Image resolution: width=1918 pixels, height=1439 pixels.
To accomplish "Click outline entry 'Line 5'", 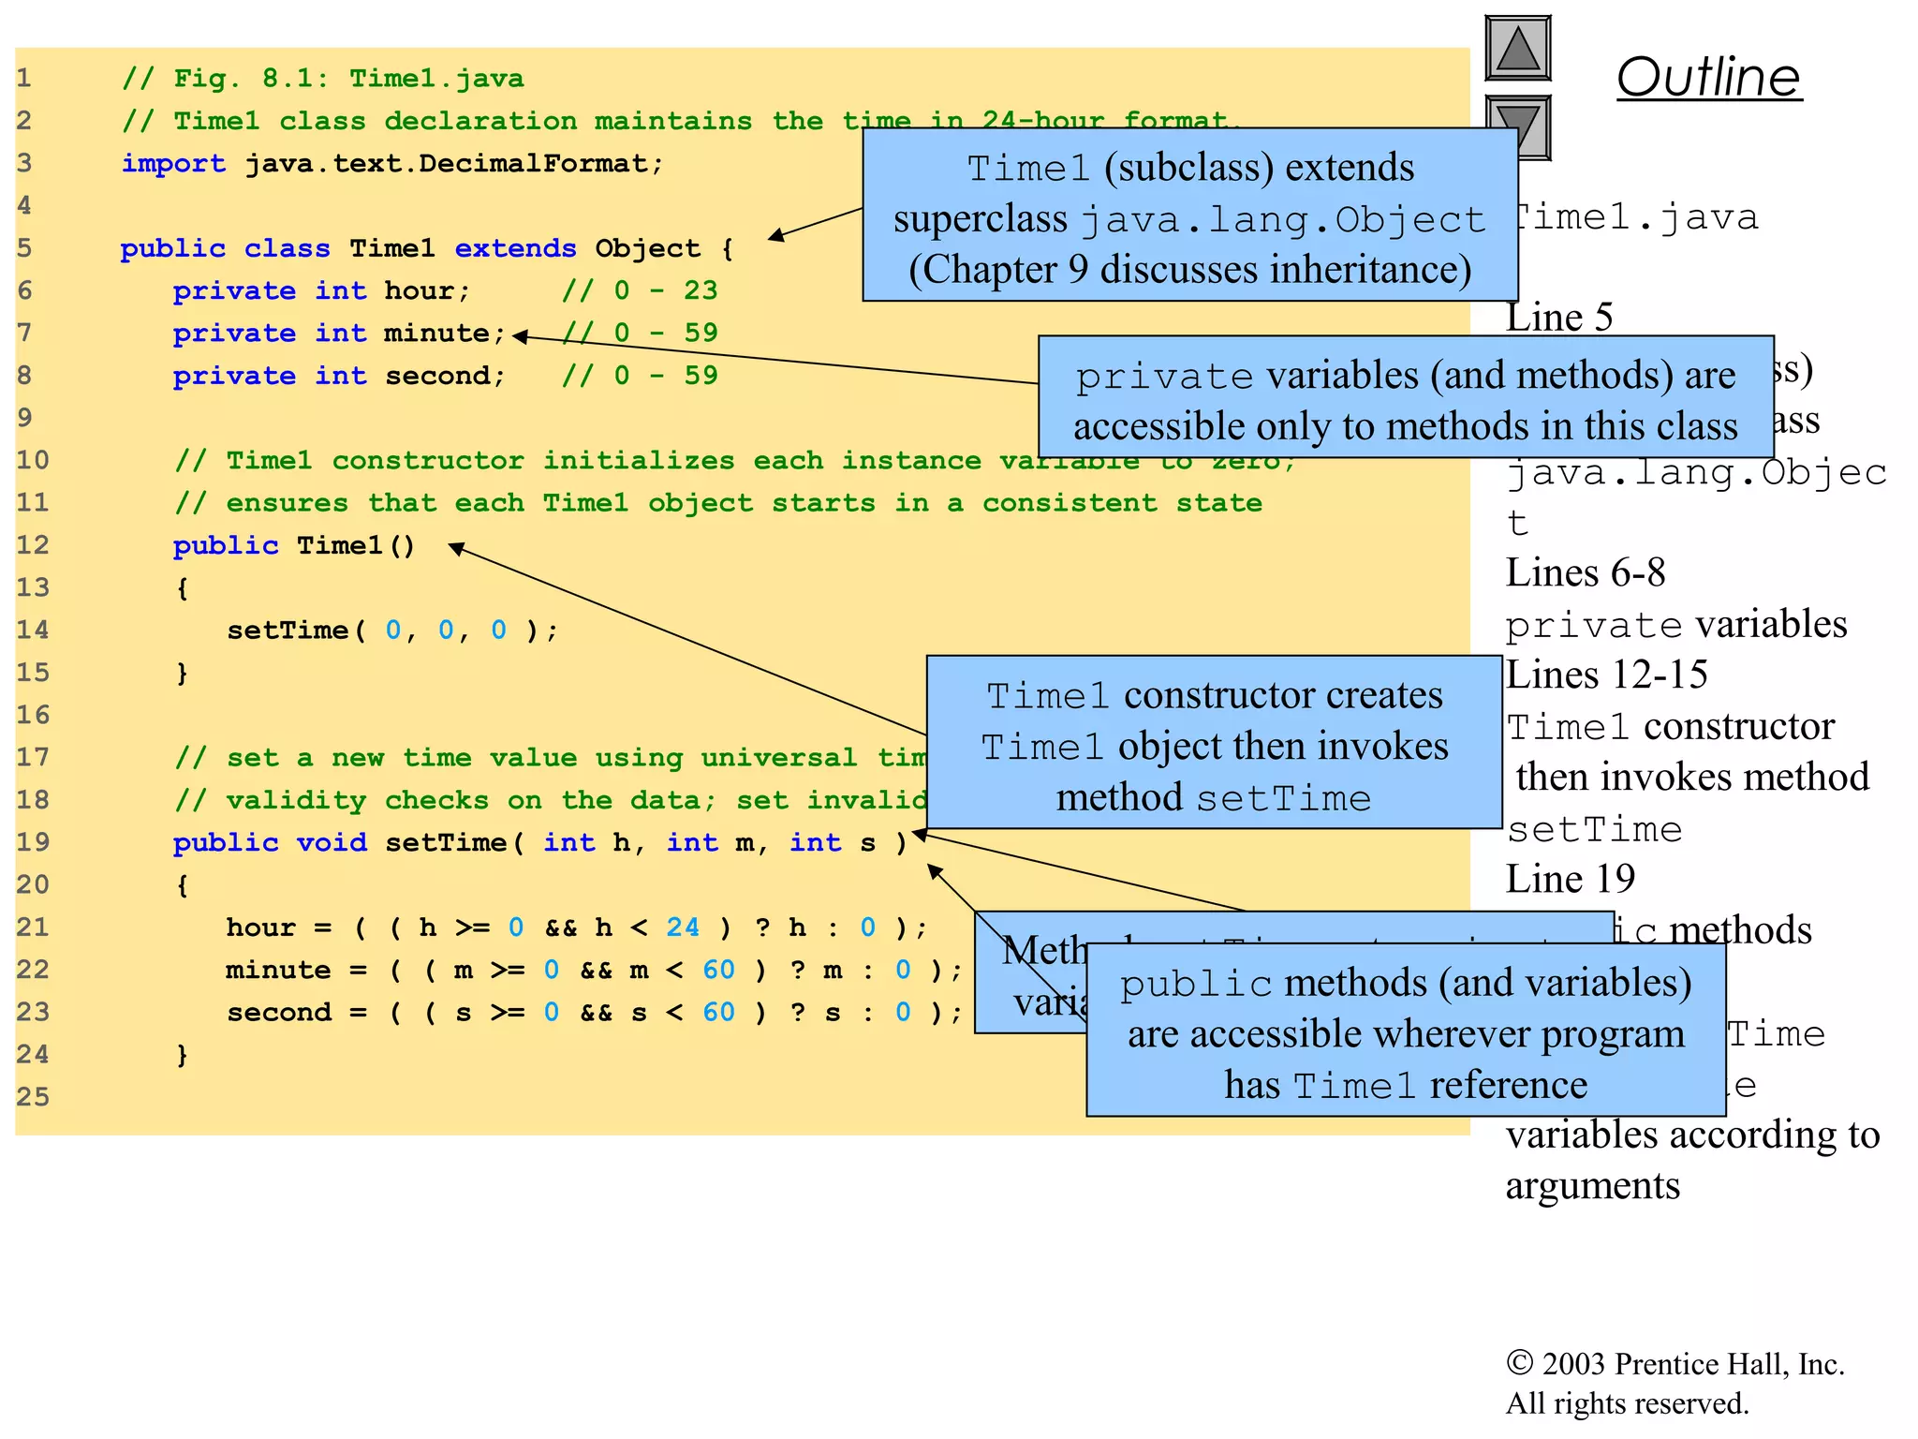I will click(1559, 318).
